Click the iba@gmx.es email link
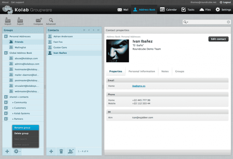Viewport: 233px width, 159px height. click(139, 86)
